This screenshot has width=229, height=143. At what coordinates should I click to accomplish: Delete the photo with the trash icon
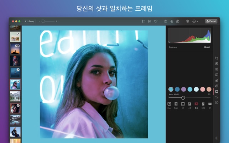(188, 21)
